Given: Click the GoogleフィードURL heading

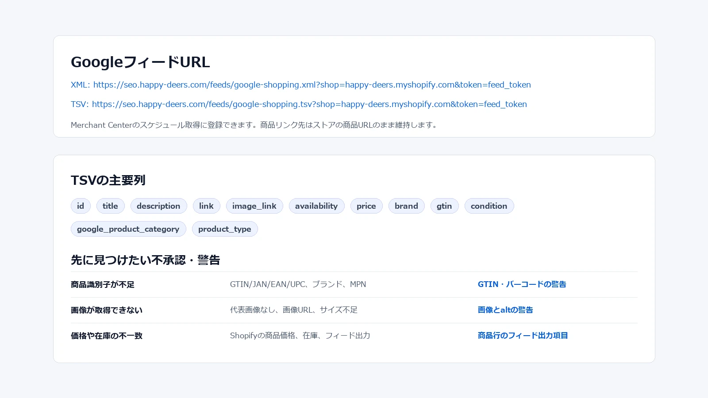Looking at the screenshot, I should pyautogui.click(x=140, y=62).
